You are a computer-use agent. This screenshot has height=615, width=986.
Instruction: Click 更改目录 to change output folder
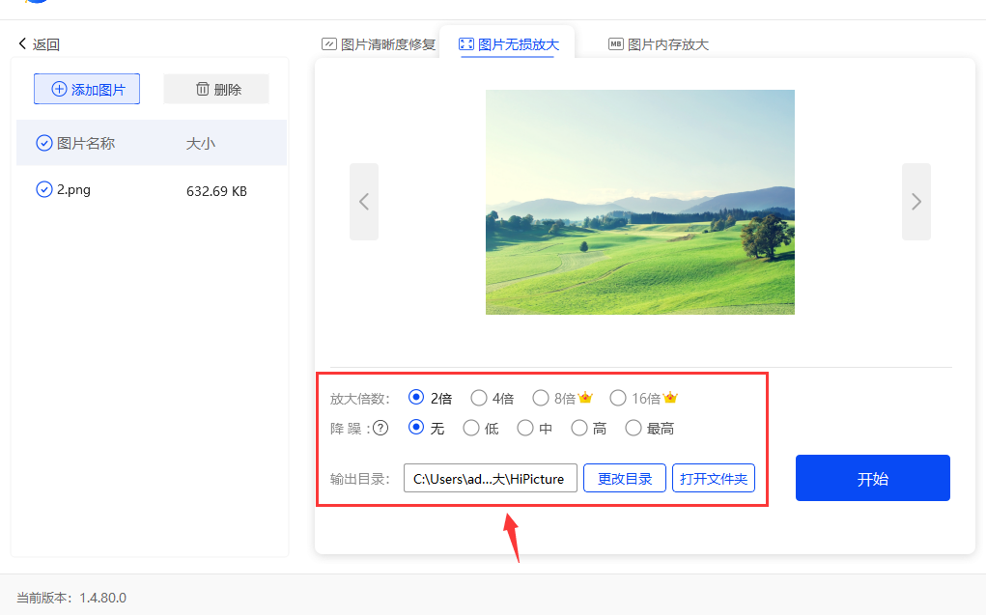tap(624, 477)
